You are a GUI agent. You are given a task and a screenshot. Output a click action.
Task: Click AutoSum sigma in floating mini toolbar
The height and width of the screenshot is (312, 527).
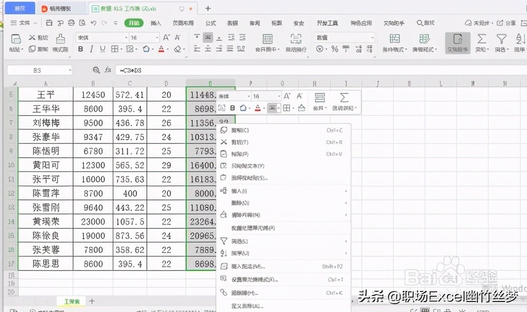[344, 98]
